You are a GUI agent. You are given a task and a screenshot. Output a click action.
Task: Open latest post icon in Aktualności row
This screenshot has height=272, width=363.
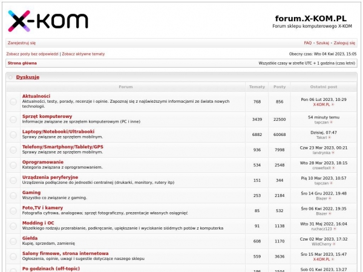333,105
